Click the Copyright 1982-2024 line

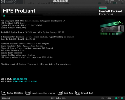point(33,21)
